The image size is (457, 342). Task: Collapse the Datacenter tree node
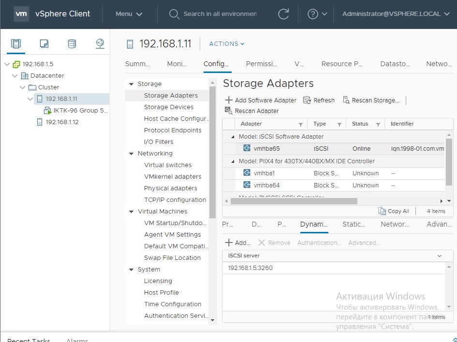tap(15, 76)
